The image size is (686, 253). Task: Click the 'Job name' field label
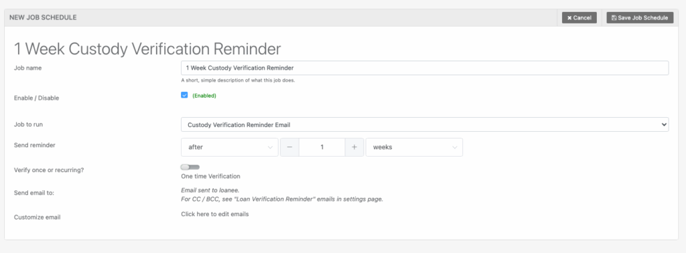(x=28, y=68)
